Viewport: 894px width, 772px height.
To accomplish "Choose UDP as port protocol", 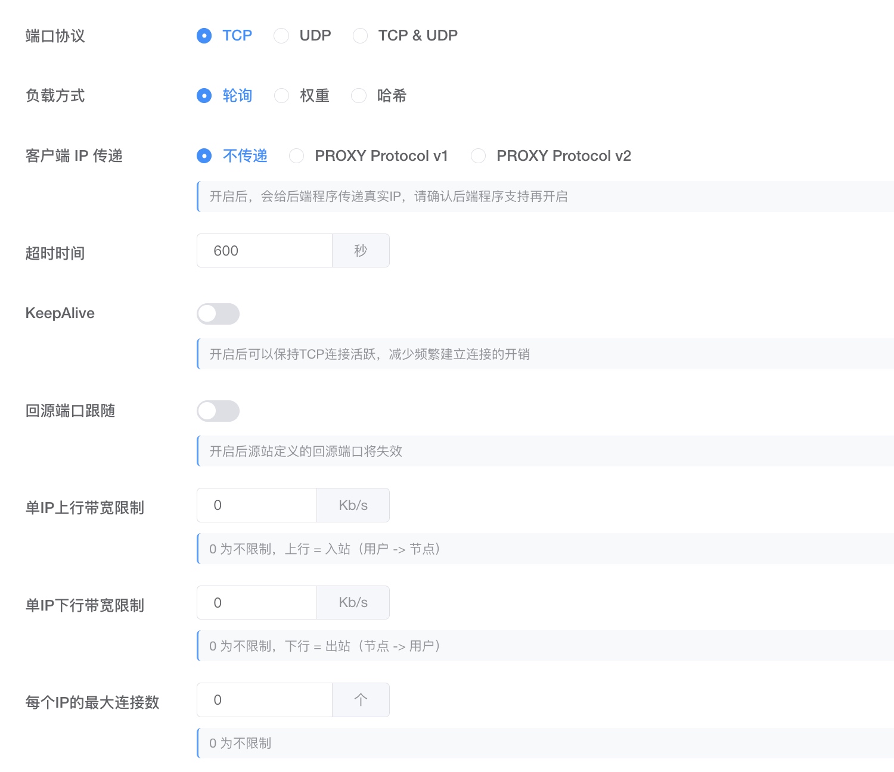I will [281, 36].
